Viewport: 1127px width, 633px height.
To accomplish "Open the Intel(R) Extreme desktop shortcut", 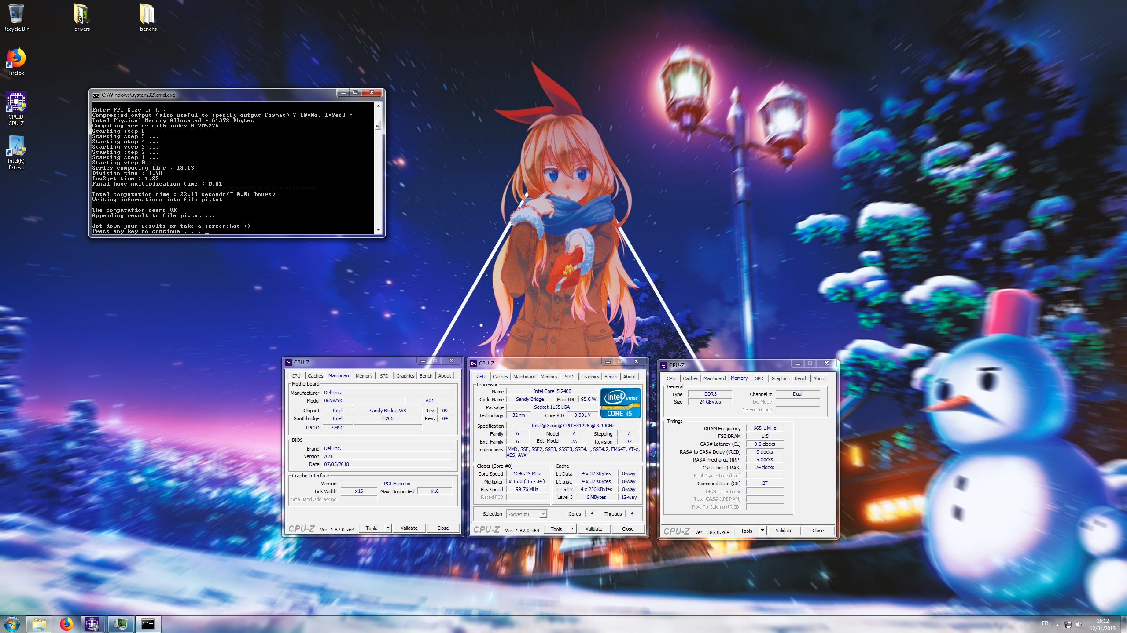I will coord(16,153).
